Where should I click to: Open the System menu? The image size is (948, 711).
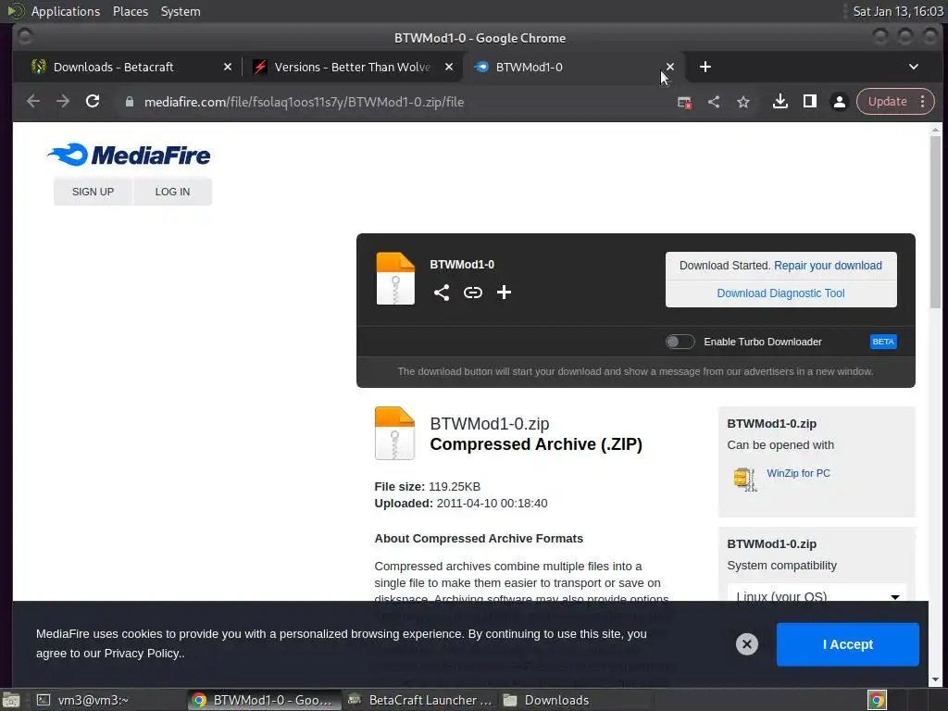point(181,11)
